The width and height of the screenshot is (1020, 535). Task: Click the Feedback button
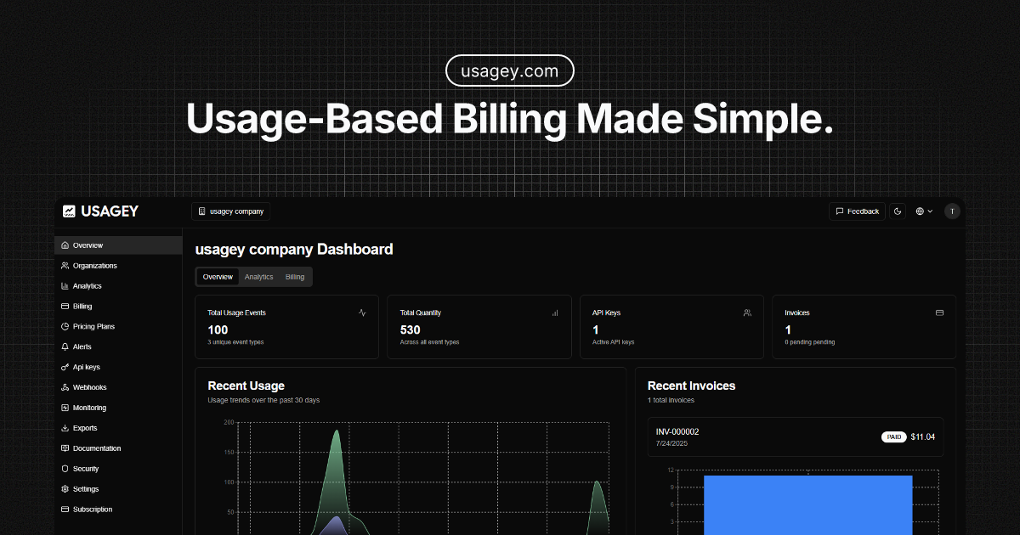pos(857,211)
